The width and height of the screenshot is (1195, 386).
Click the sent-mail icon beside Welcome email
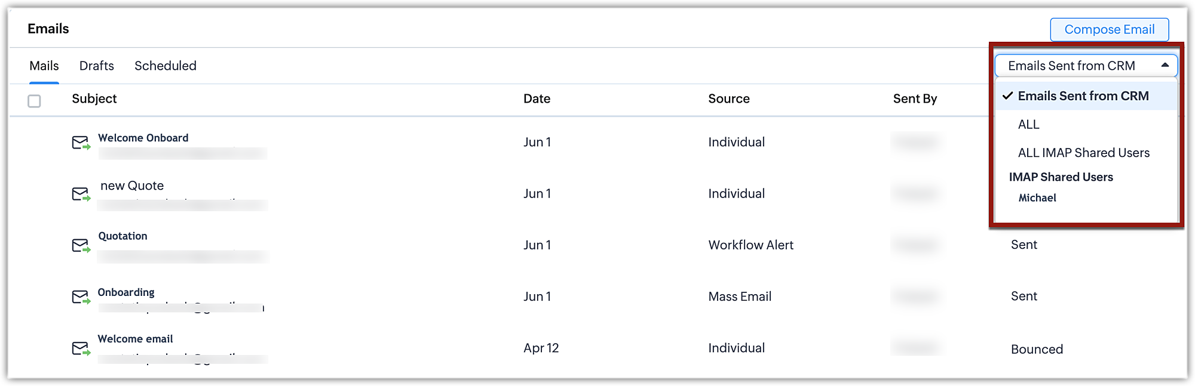click(x=81, y=348)
